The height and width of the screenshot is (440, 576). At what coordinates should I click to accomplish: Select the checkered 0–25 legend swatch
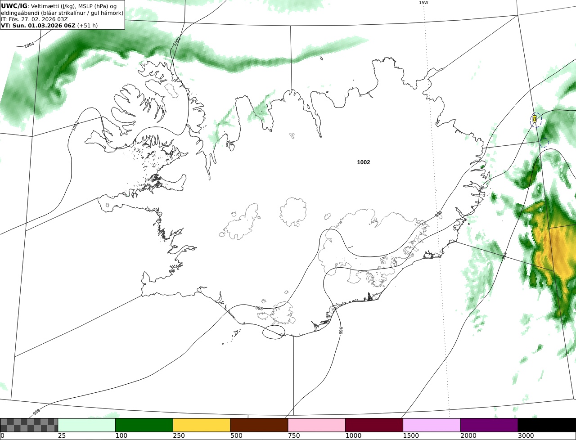pyautogui.click(x=29, y=425)
